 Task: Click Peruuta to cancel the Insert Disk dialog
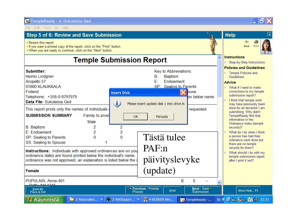click(x=162, y=117)
